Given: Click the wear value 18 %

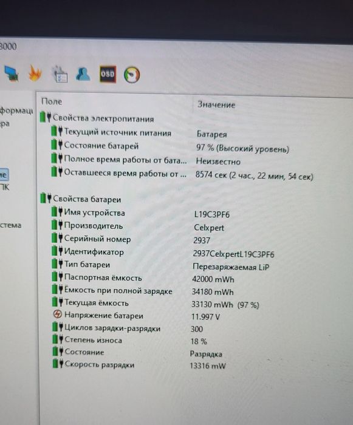Looking at the screenshot, I should tap(199, 341).
